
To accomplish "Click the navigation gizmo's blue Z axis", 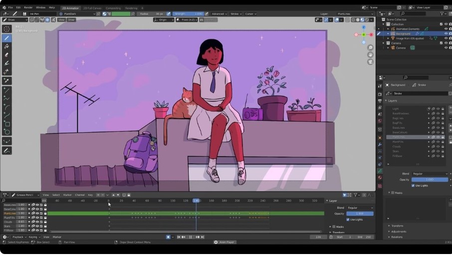I will pyautogui.click(x=364, y=27).
